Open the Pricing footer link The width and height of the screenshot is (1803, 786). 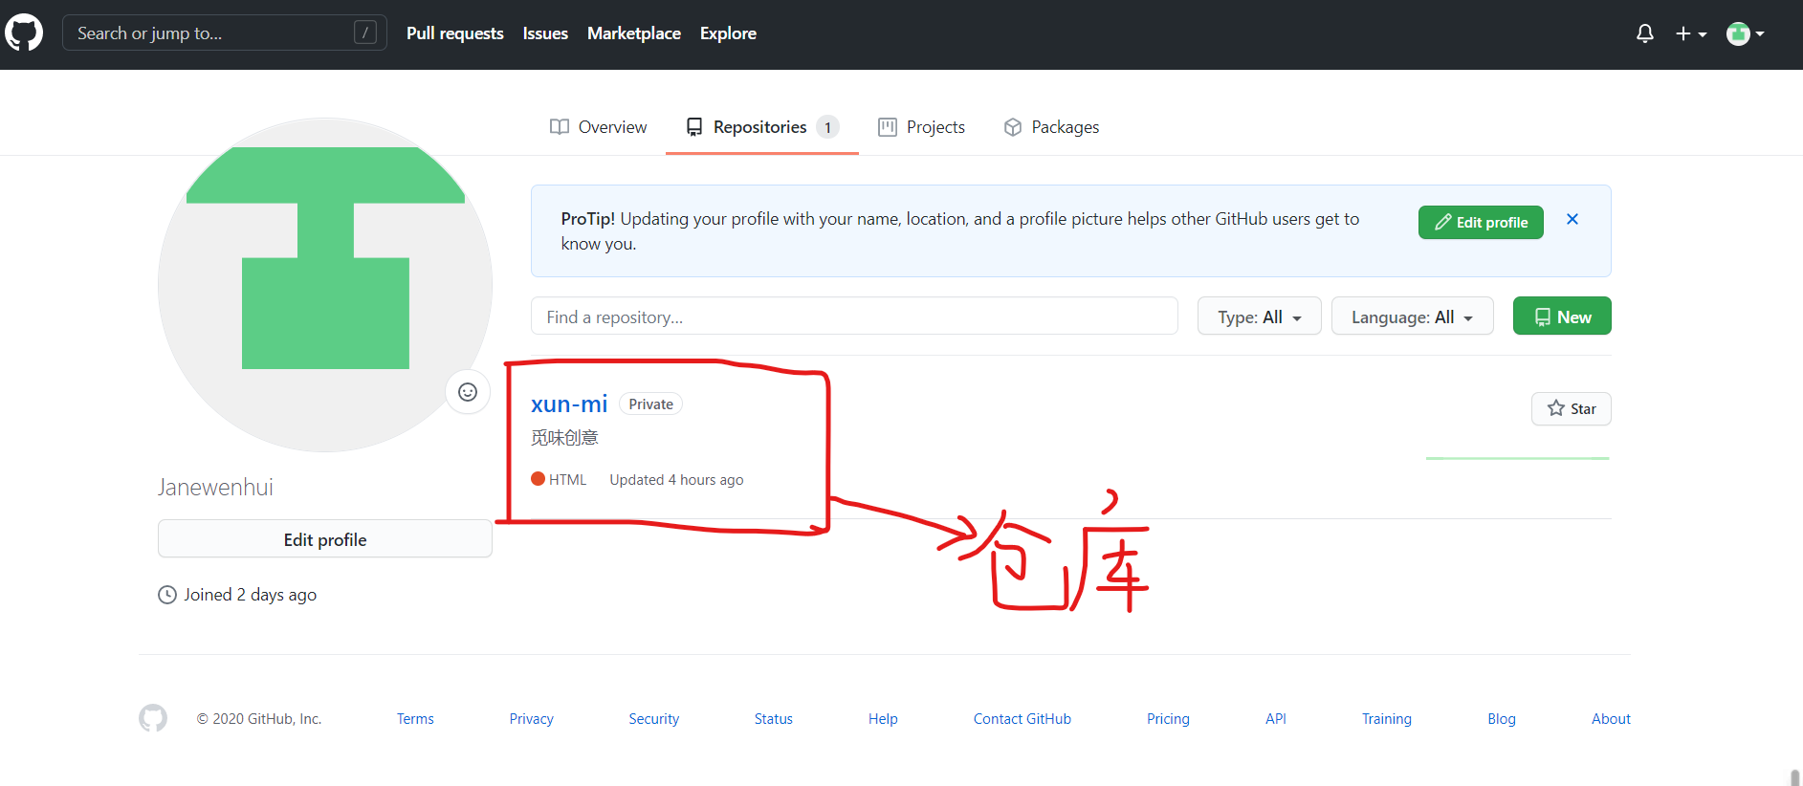pyautogui.click(x=1169, y=719)
